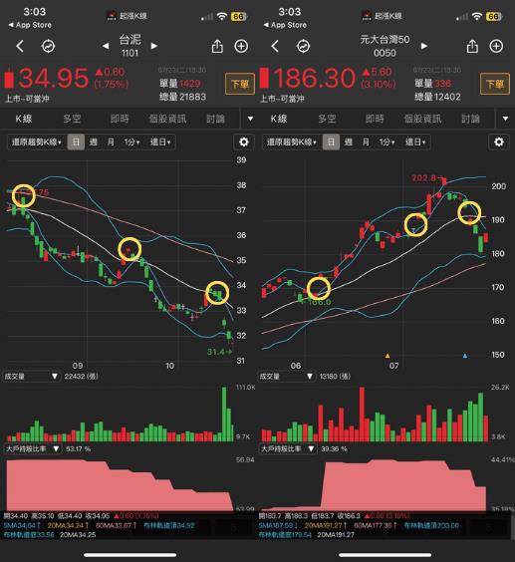The image size is (515, 562).
Task: Tap 元大台灣50 0050 stock title
Action: (385, 46)
